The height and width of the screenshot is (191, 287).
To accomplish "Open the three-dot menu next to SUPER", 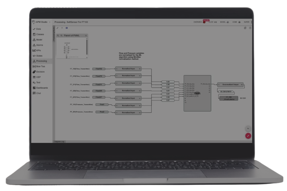I will pos(252,22).
